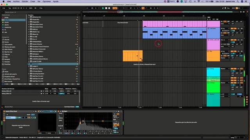This screenshot has height=140, width=250.
Task: Open first track's All Ins input dropdown
Action: [225, 28]
